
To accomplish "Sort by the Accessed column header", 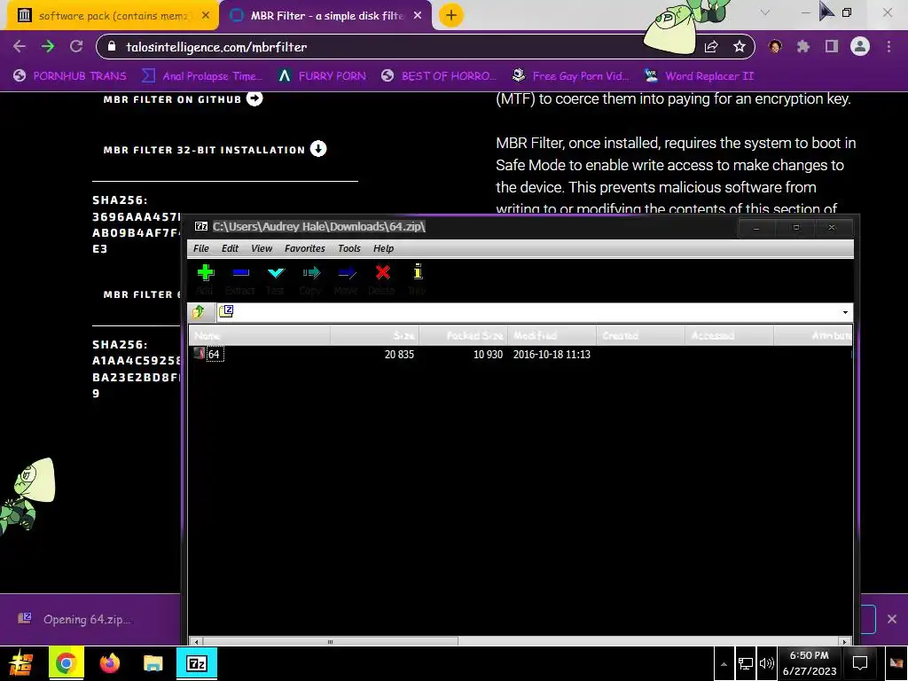I will (x=729, y=335).
